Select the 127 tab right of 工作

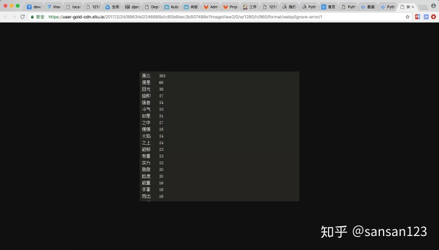269,7
